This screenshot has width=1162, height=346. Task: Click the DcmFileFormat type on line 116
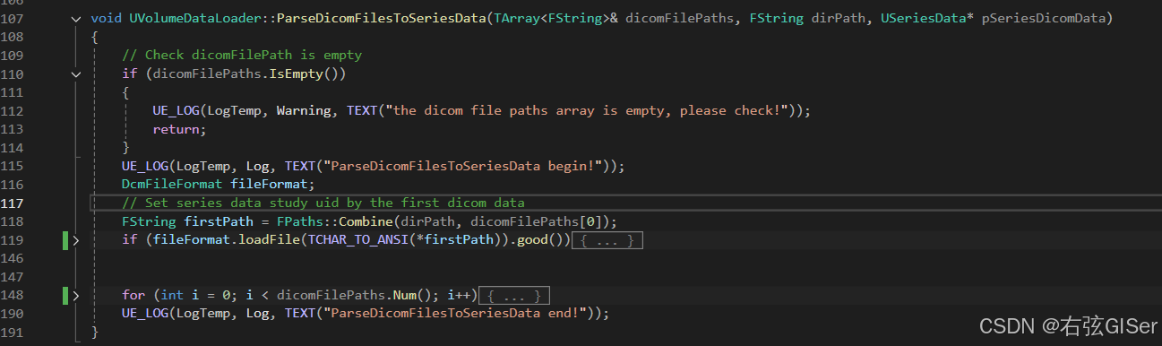pyautogui.click(x=171, y=185)
